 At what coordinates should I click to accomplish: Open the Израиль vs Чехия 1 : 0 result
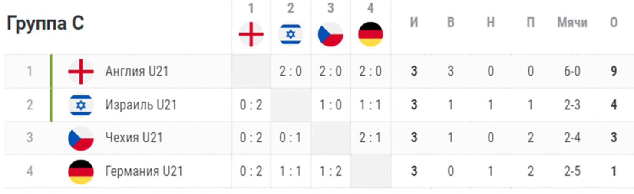[330, 105]
